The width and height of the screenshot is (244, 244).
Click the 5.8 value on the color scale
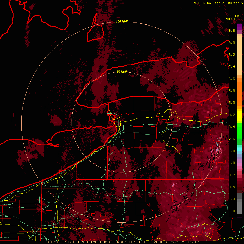point(232,91)
